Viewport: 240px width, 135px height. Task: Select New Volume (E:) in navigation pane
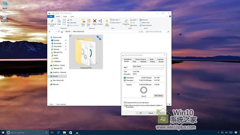click(57, 80)
